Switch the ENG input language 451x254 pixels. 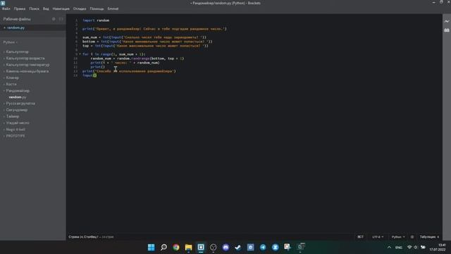(399, 248)
